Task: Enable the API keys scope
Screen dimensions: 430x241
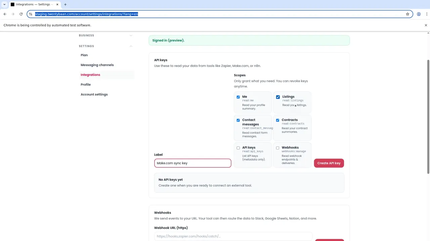Action: (x=238, y=148)
